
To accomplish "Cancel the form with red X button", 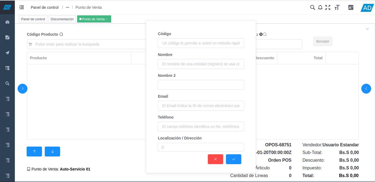I will click(216, 159).
